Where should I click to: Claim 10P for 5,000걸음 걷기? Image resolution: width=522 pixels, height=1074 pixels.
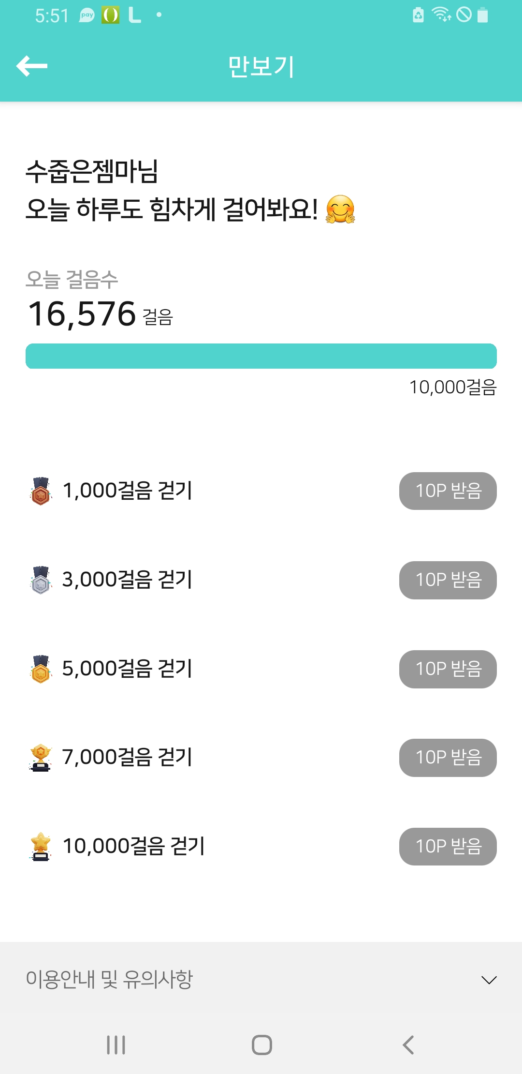pyautogui.click(x=448, y=669)
